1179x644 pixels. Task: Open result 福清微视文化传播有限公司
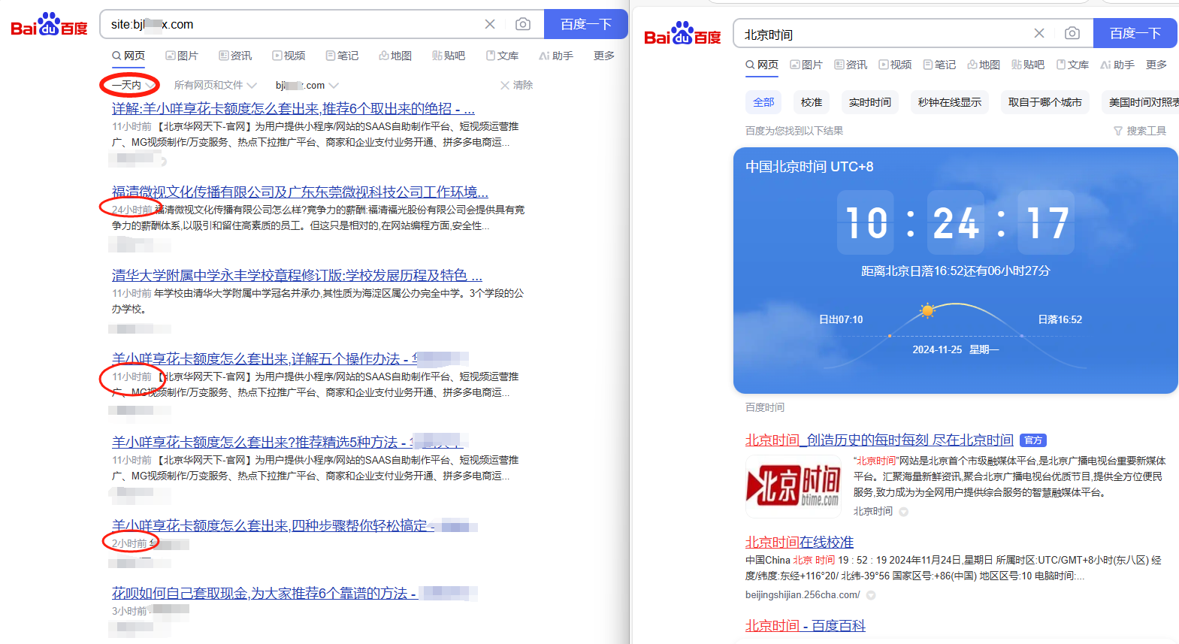pyautogui.click(x=300, y=192)
